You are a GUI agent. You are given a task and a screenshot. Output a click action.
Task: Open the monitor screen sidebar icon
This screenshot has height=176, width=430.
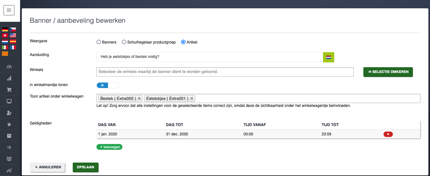point(9,101)
